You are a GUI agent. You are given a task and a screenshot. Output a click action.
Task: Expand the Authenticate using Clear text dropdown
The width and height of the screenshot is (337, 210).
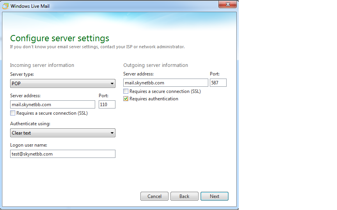[62, 133]
